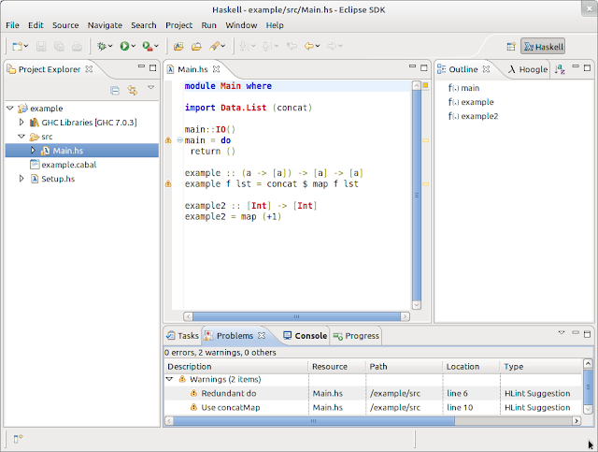Click the Run External Tools icon
Image resolution: width=598 pixels, height=452 pixels.
click(x=148, y=46)
